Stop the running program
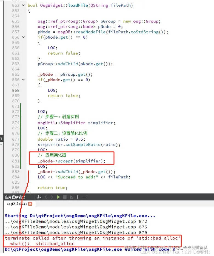The width and height of the screenshot is (214, 256). pos(65,197)
